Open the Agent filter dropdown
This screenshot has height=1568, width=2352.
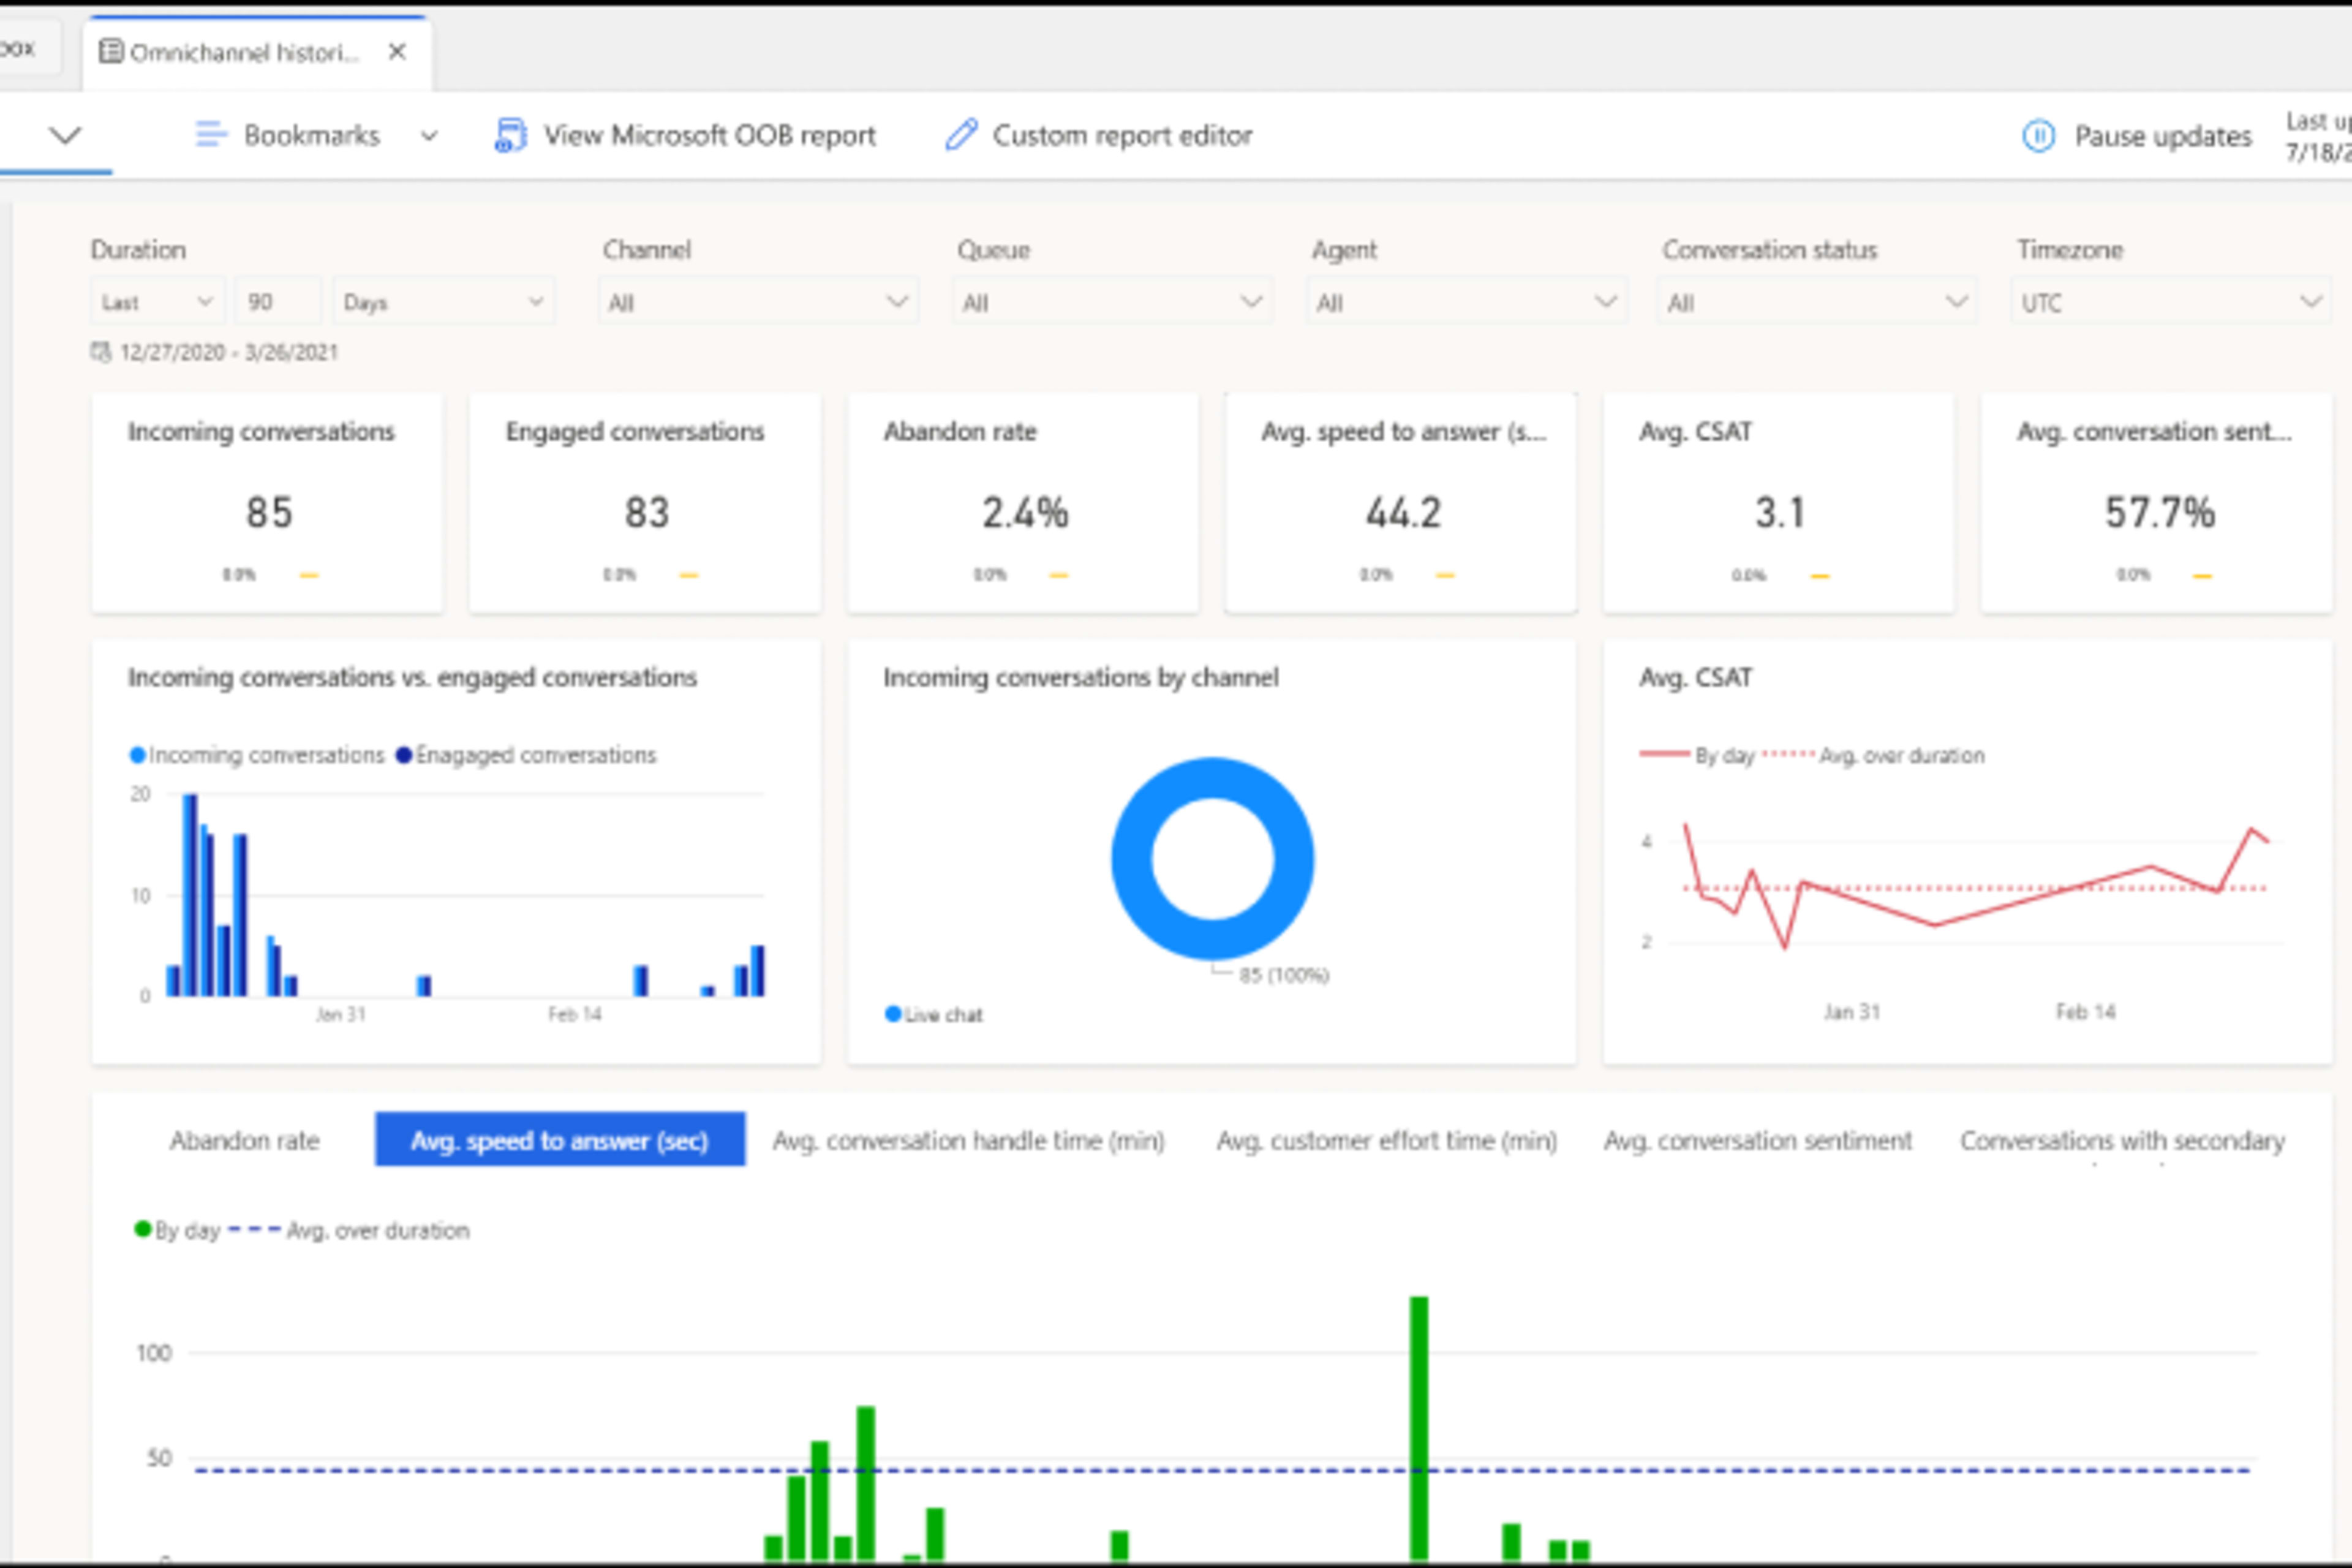(1466, 302)
